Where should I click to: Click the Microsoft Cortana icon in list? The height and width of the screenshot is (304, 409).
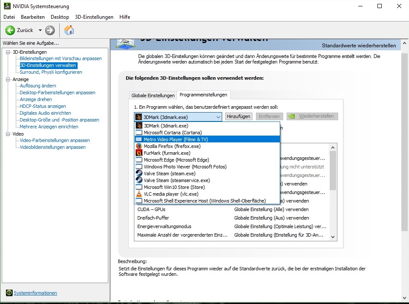tap(139, 133)
